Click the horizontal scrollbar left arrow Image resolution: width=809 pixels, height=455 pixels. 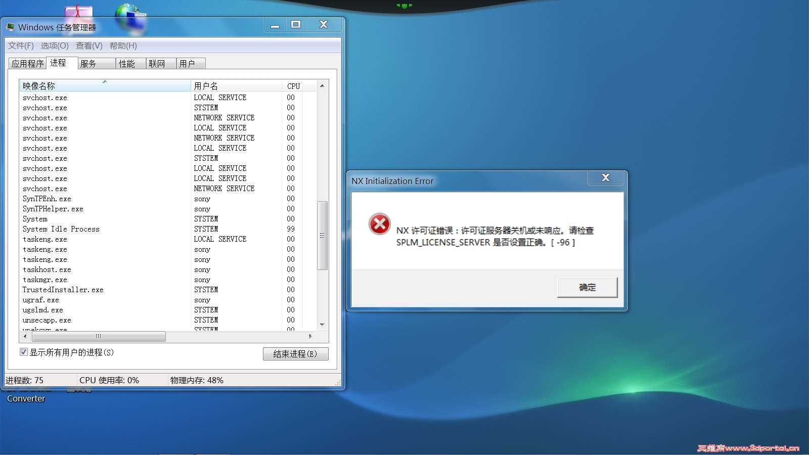coord(25,336)
